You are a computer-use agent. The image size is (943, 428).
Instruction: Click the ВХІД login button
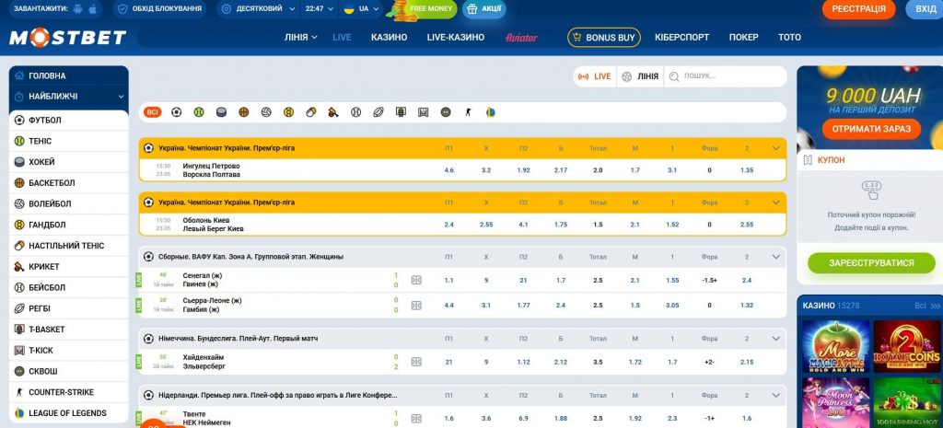click(925, 9)
